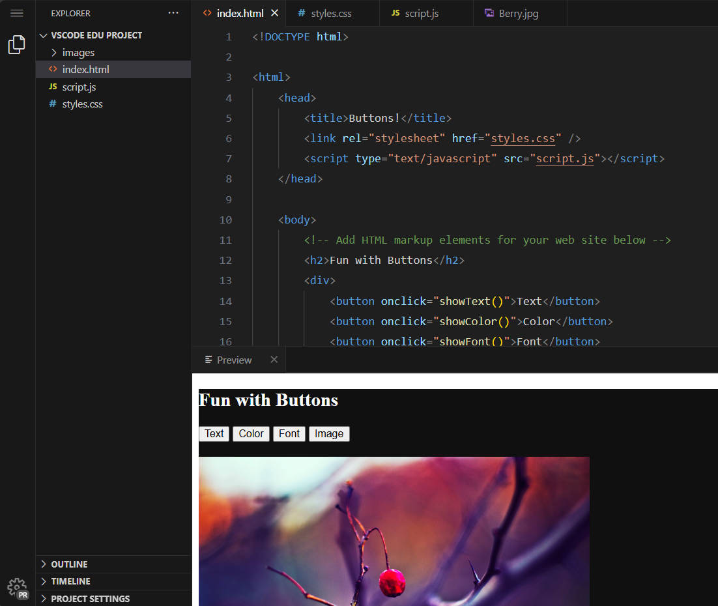The image size is (718, 606).
Task: Click the Explorer icon in the activity bar
Action: tap(16, 44)
